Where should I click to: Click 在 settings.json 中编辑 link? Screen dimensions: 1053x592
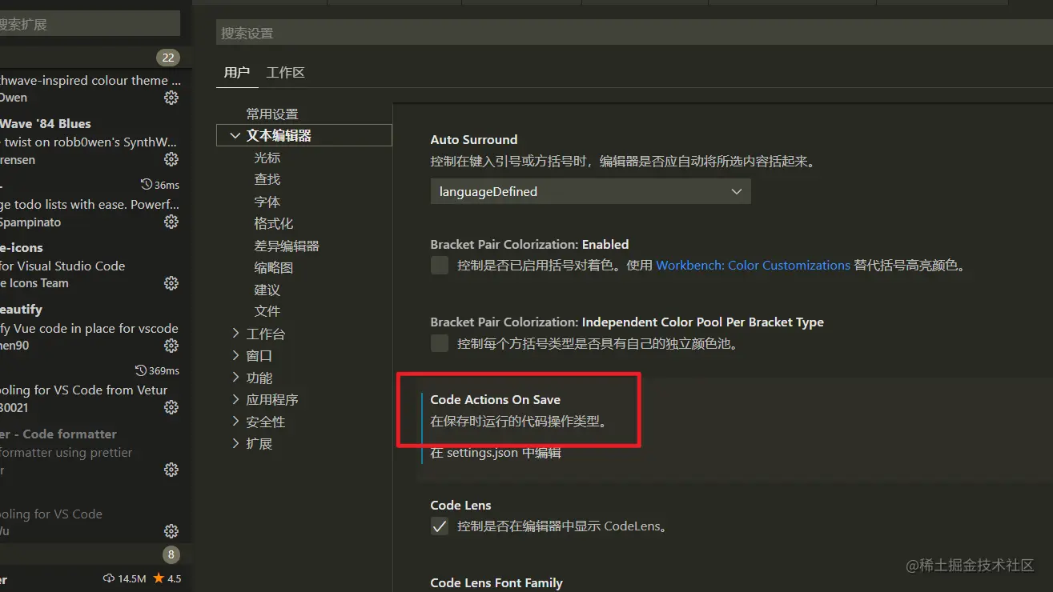click(496, 453)
